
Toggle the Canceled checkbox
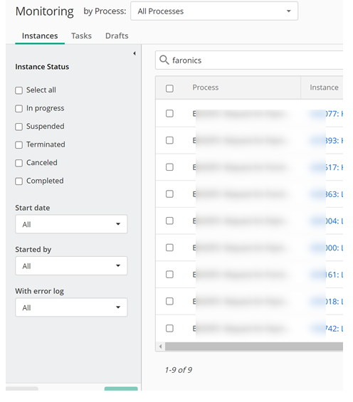coord(19,163)
